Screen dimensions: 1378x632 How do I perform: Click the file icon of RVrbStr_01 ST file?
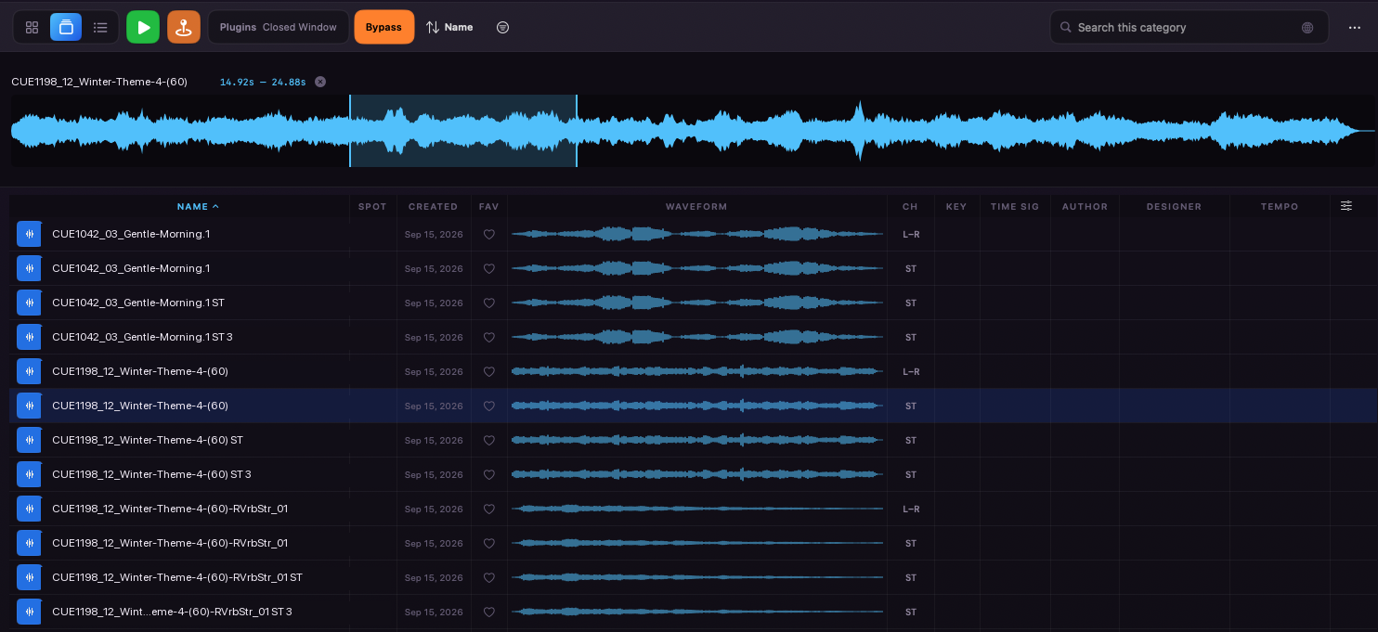coord(29,577)
